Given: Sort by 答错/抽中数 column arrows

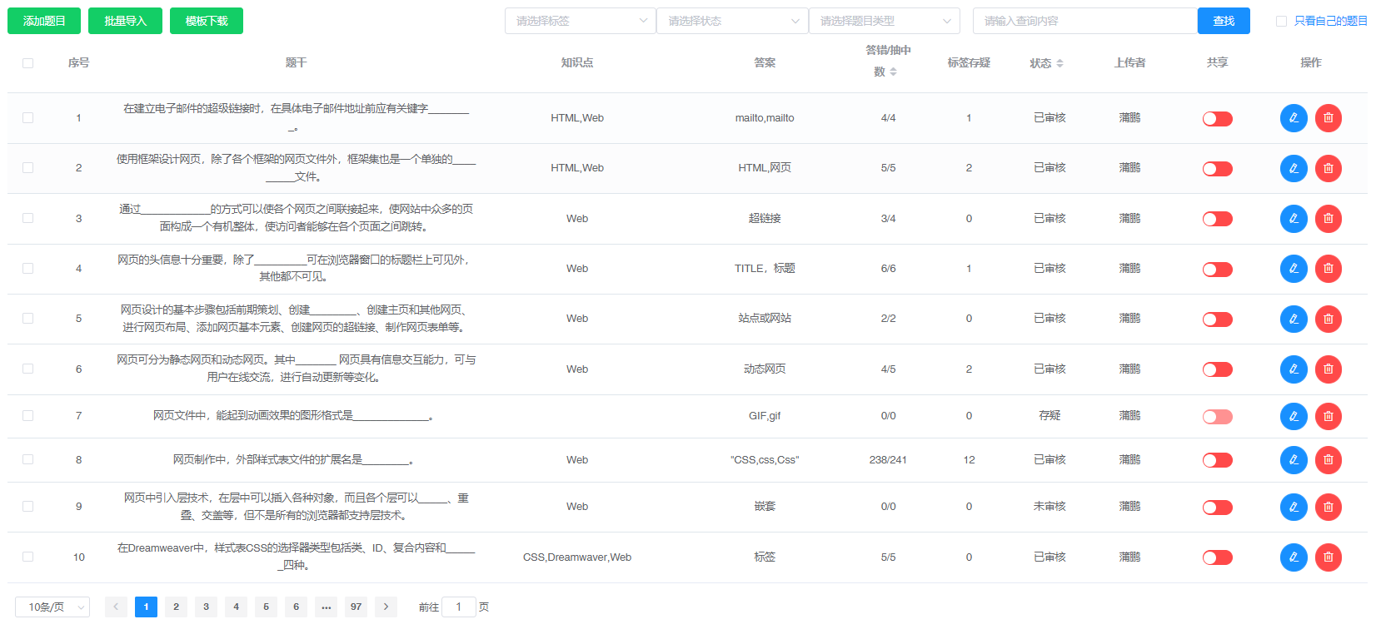Looking at the screenshot, I should click(893, 72).
